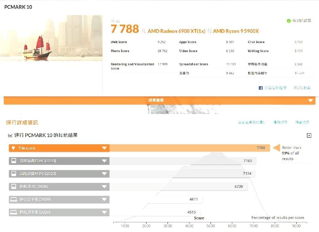
Task: Click the 結果細節 label on the orange bar
Action: (x=156, y=100)
